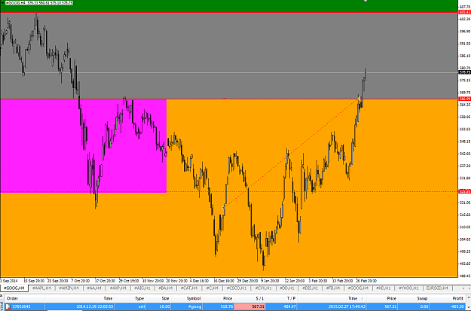Open the #BA,H4 chart tab
The height and width of the screenshot is (311, 471).
166,288
